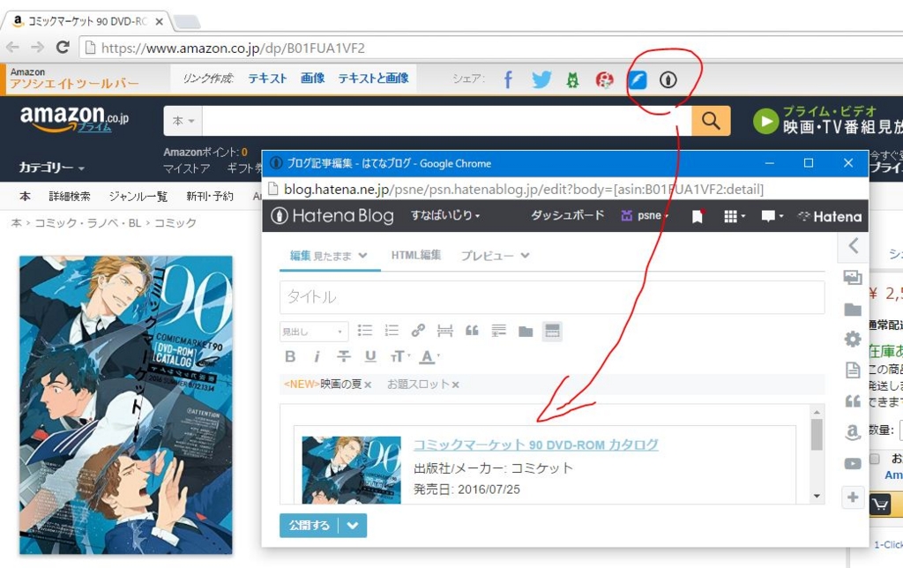The height and width of the screenshot is (568, 903).
Task: Click the popup address bar URL
Action: tap(524, 190)
